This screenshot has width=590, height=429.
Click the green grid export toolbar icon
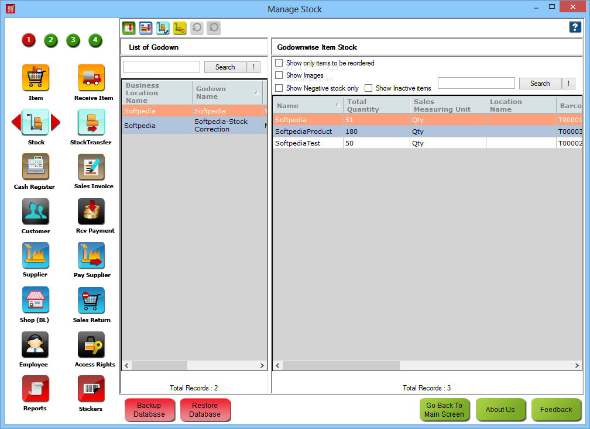tap(129, 28)
